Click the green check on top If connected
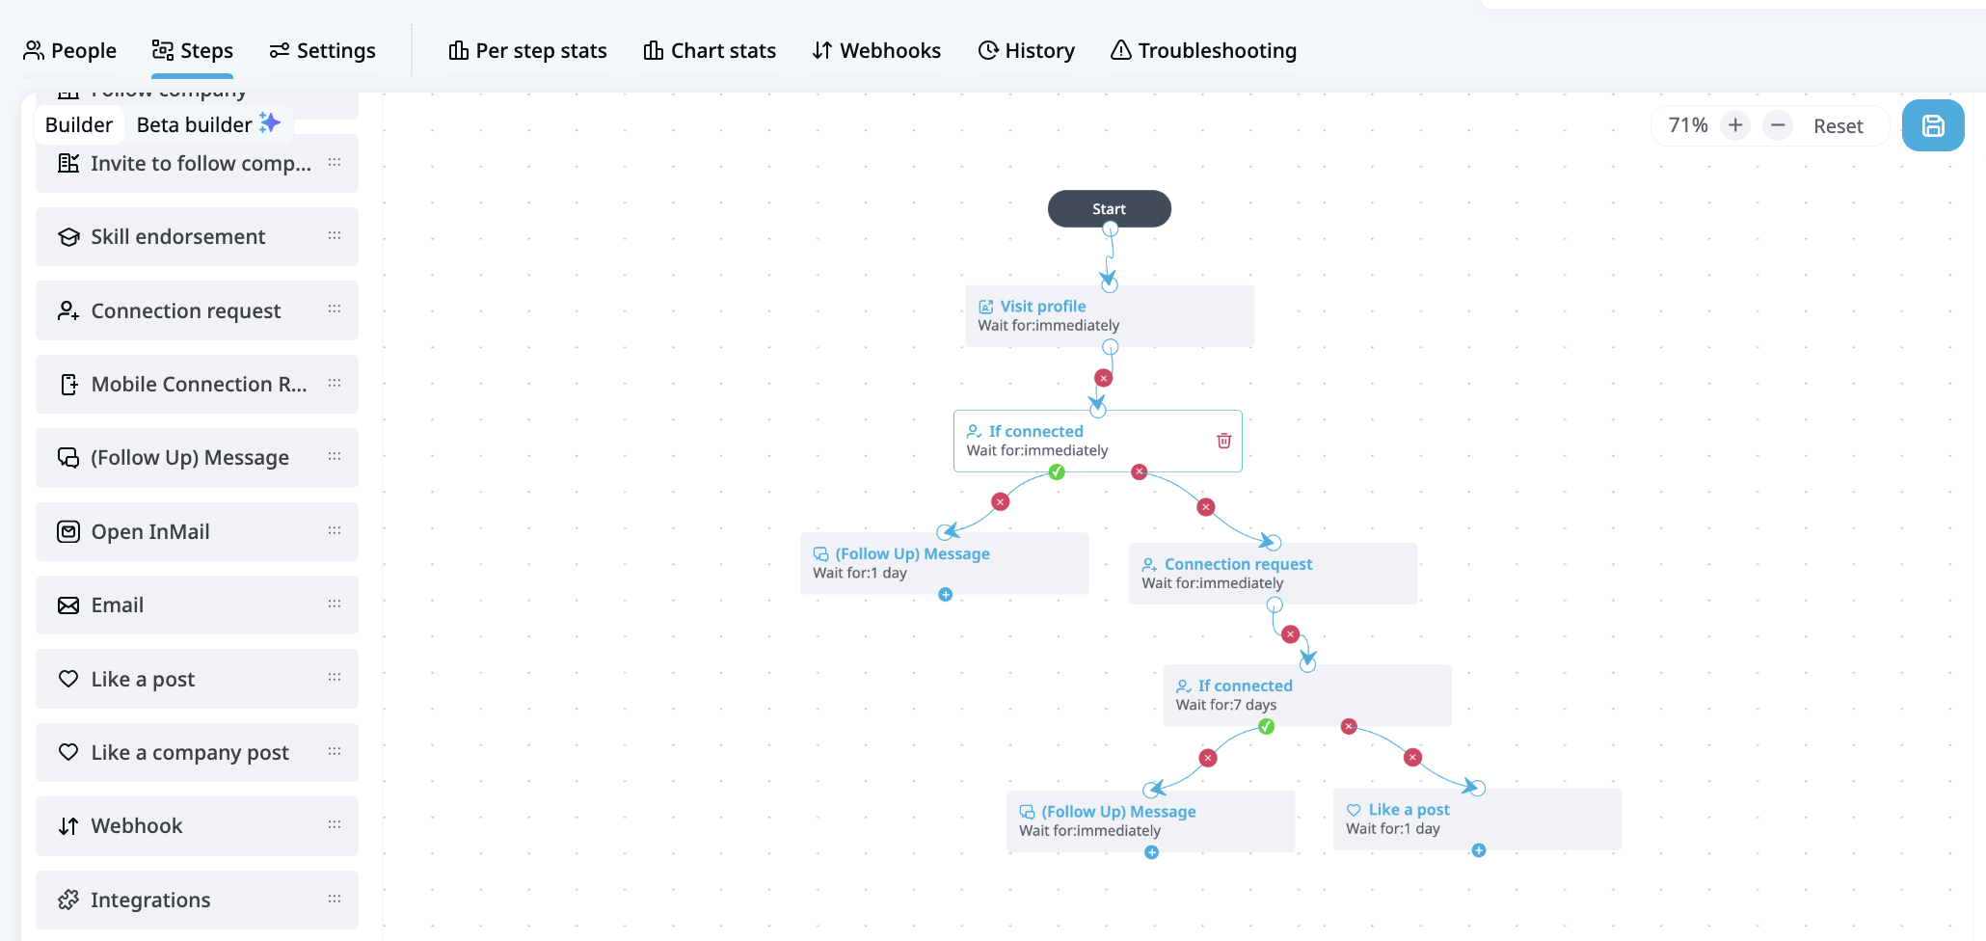 (1057, 471)
